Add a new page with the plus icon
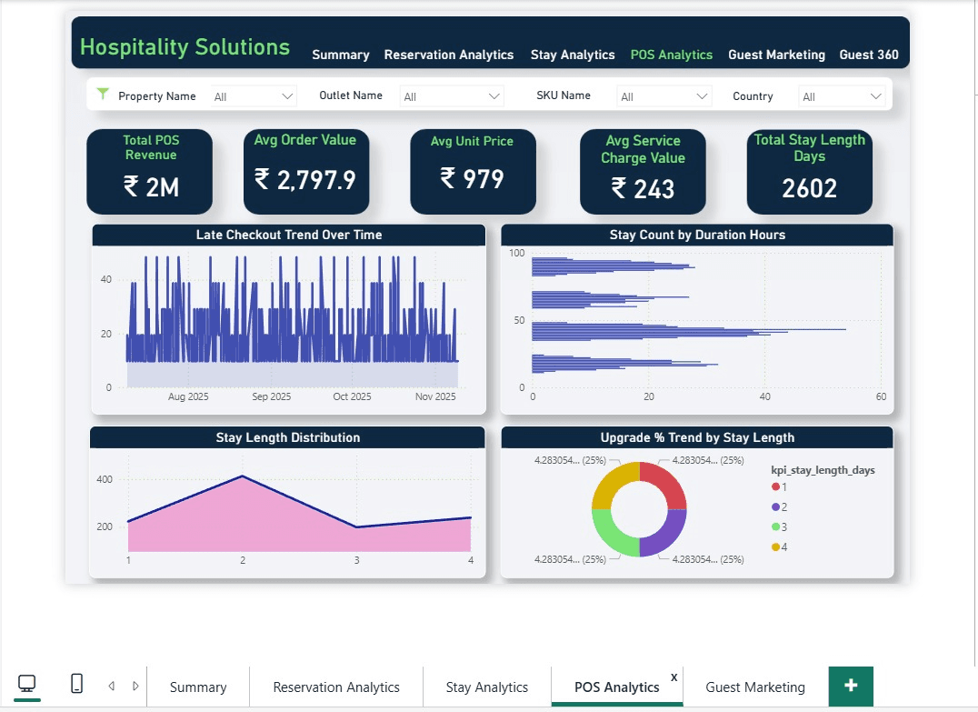This screenshot has height=712, width=978. (851, 687)
